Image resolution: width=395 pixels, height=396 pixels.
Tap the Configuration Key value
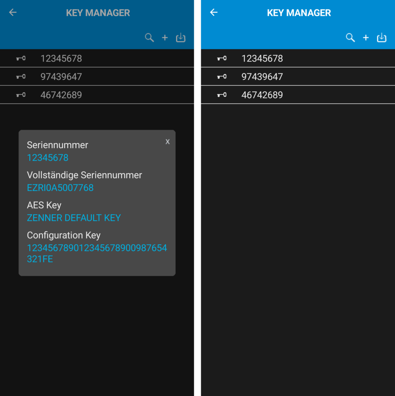(97, 253)
